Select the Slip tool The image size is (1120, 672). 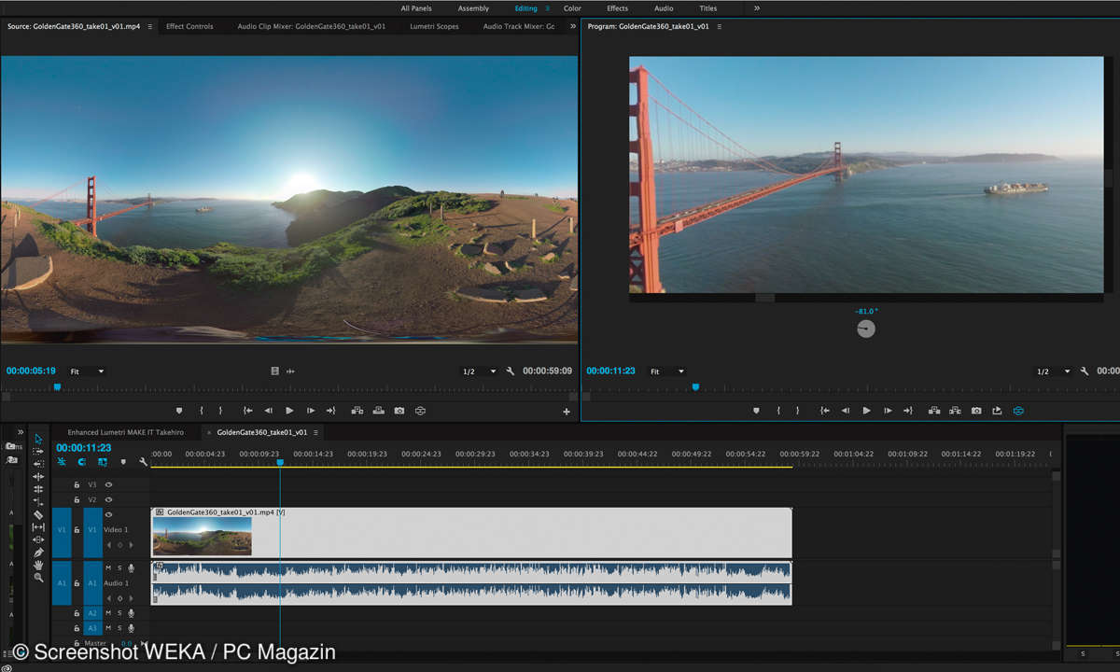[x=38, y=527]
